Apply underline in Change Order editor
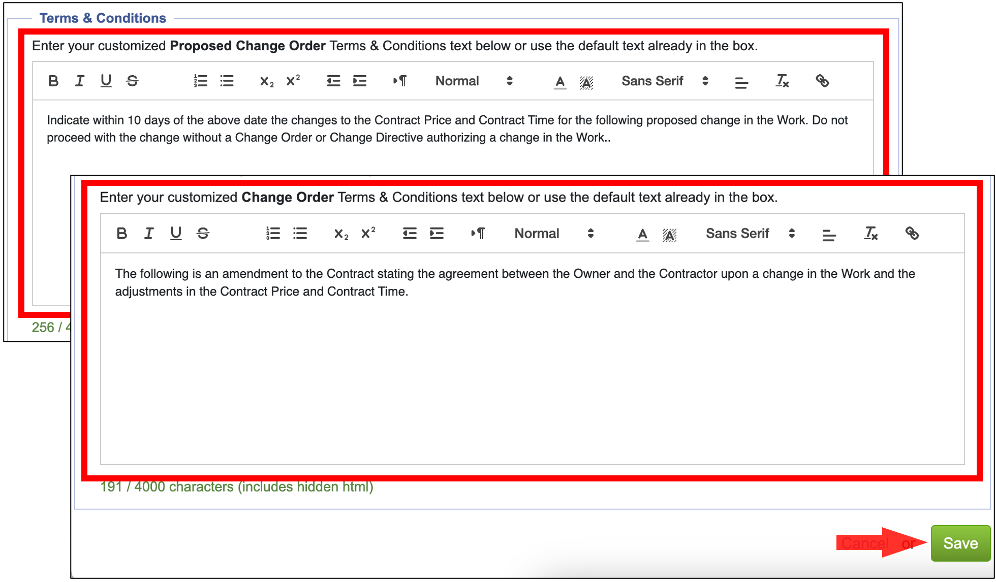This screenshot has width=996, height=582. (176, 234)
